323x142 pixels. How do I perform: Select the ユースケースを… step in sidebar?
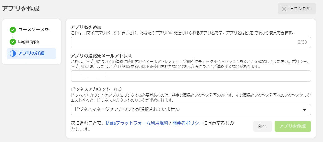pyautogui.click(x=32, y=30)
